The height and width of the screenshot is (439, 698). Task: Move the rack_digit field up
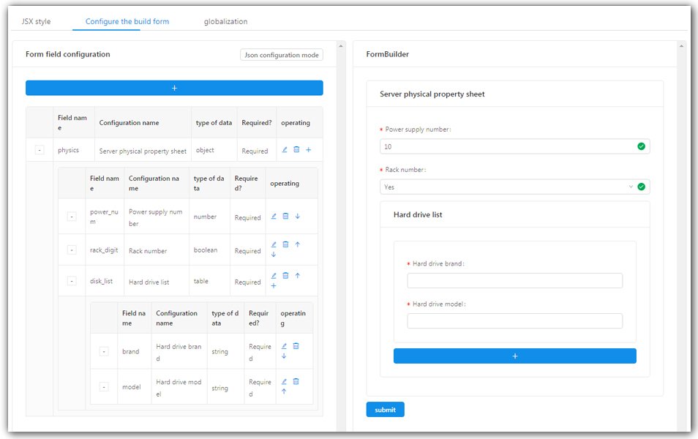pyautogui.click(x=297, y=244)
